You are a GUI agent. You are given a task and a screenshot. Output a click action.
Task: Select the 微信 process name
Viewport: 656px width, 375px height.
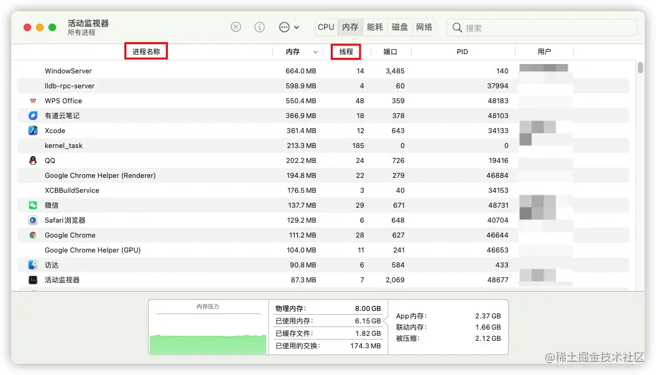click(x=52, y=205)
